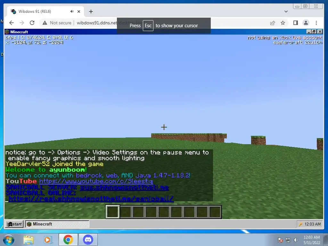This screenshot has width=328, height=246.
Task: Select the first hotbar slot
Action: pos(113,212)
